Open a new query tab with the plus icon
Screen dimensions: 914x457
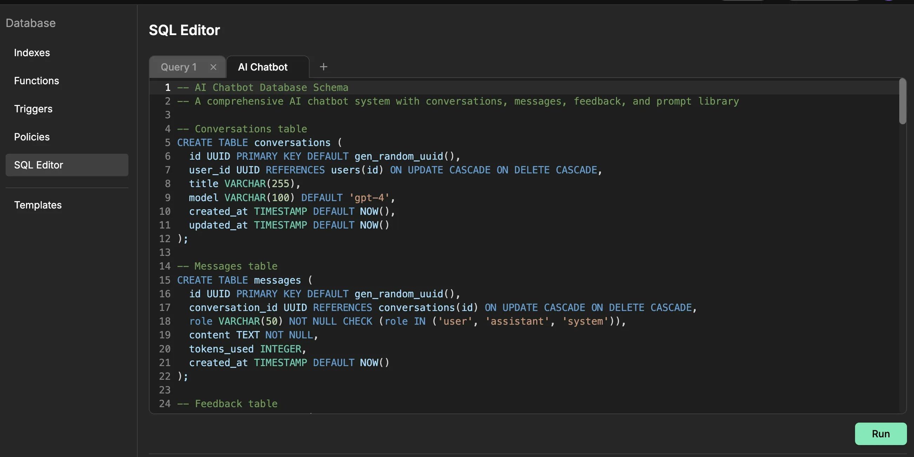pos(323,67)
